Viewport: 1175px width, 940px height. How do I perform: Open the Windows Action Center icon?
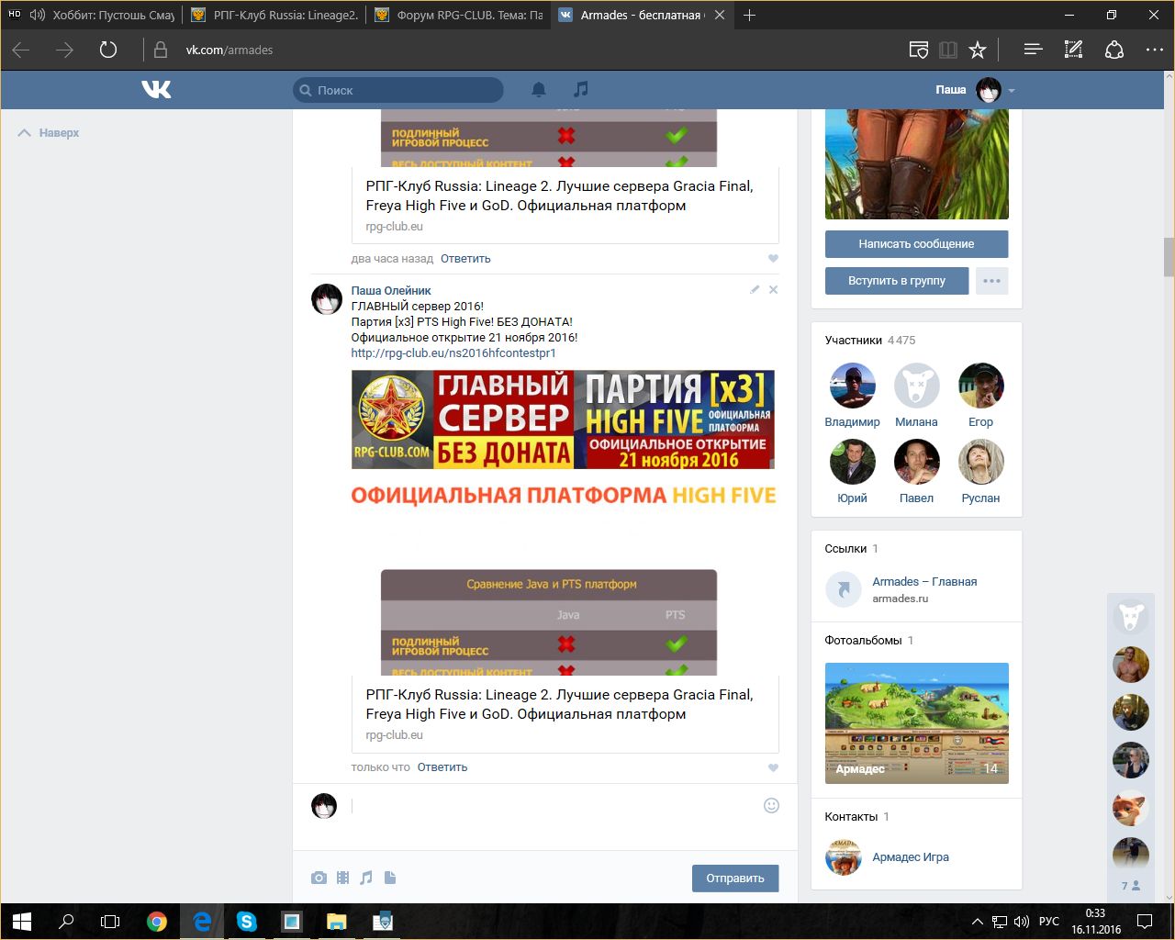(1145, 922)
